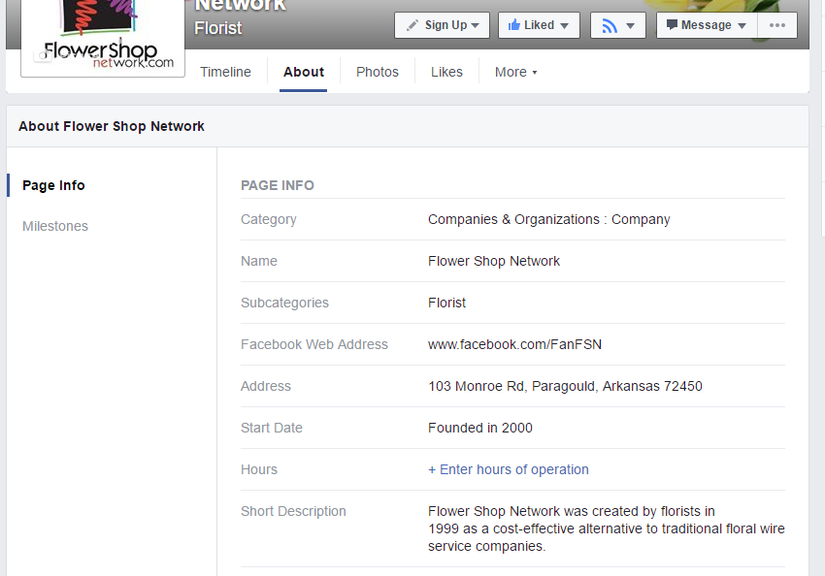Click the Flower Shop Network logo thumbnail
This screenshot has height=576, width=825.
pyautogui.click(x=103, y=37)
